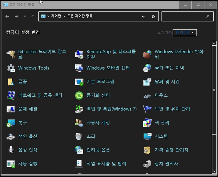Open the 날짜 및 시간 calendar icon

[x=147, y=82]
